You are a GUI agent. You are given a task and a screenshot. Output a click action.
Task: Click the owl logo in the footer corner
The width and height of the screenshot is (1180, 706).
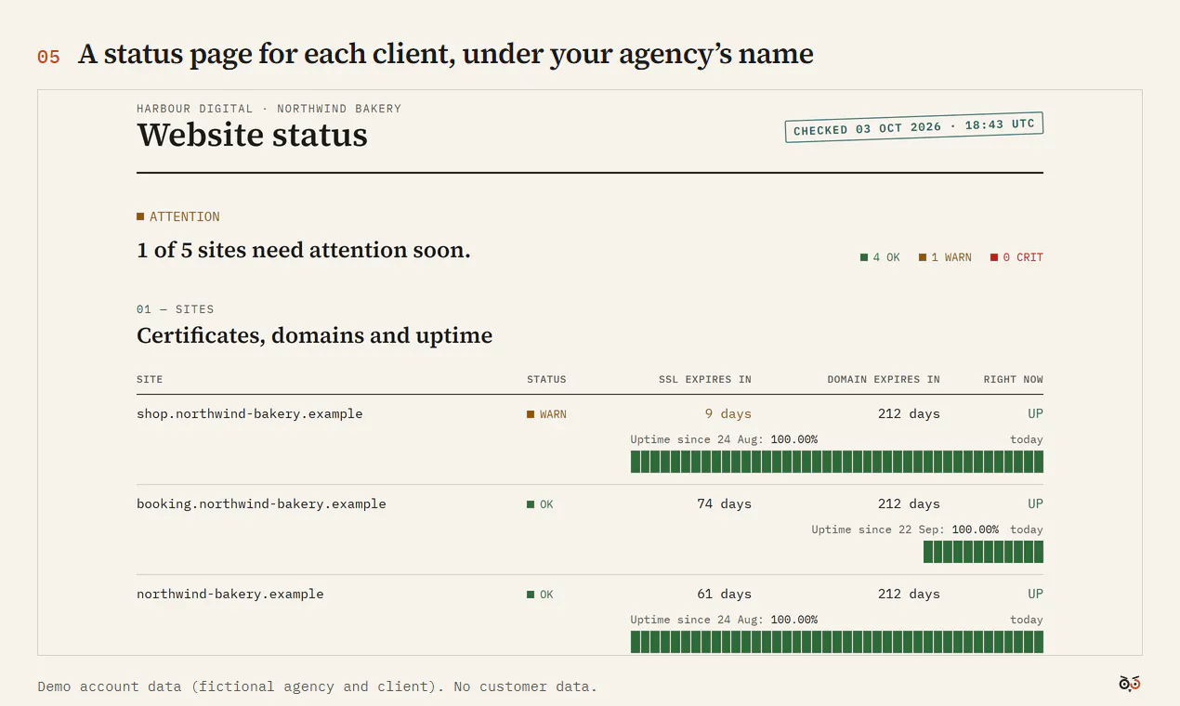point(1129,684)
